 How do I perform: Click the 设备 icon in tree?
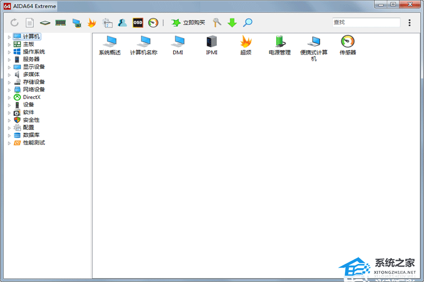coord(17,105)
